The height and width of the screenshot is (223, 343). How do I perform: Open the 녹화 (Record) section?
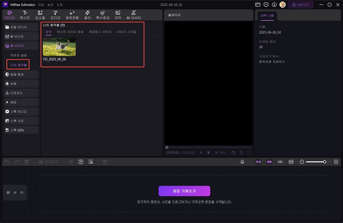pos(21,84)
